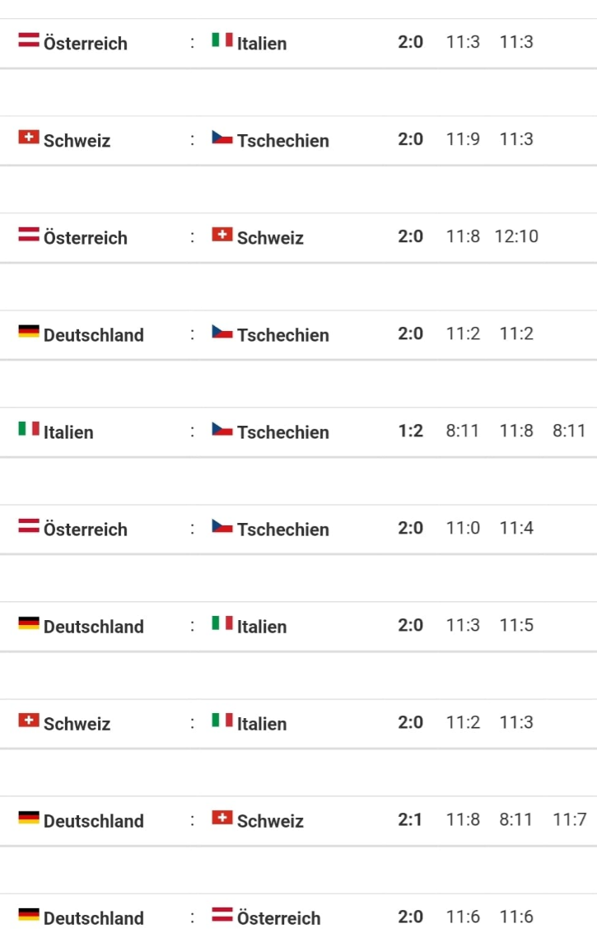Click Italy flag in Österreich–Italien row
597x933 pixels.
point(222,40)
